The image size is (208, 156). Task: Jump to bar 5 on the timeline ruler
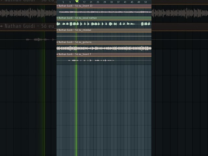point(63,2)
